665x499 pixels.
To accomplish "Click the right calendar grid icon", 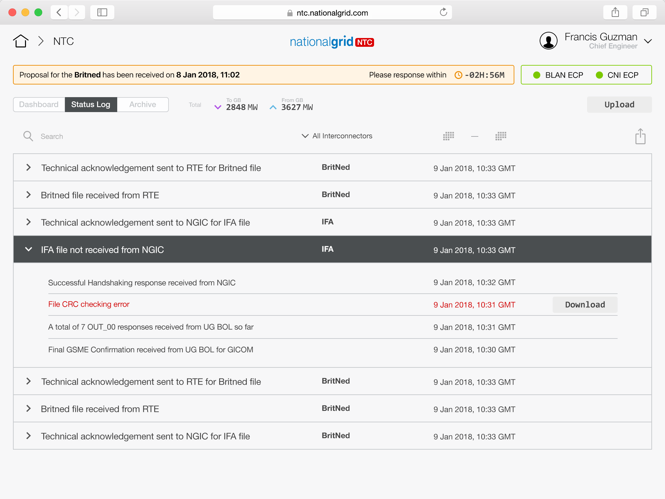I will point(501,136).
